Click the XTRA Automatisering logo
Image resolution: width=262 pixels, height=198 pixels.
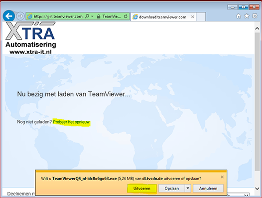[31, 38]
